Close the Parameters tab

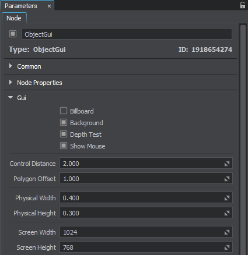coord(49,6)
